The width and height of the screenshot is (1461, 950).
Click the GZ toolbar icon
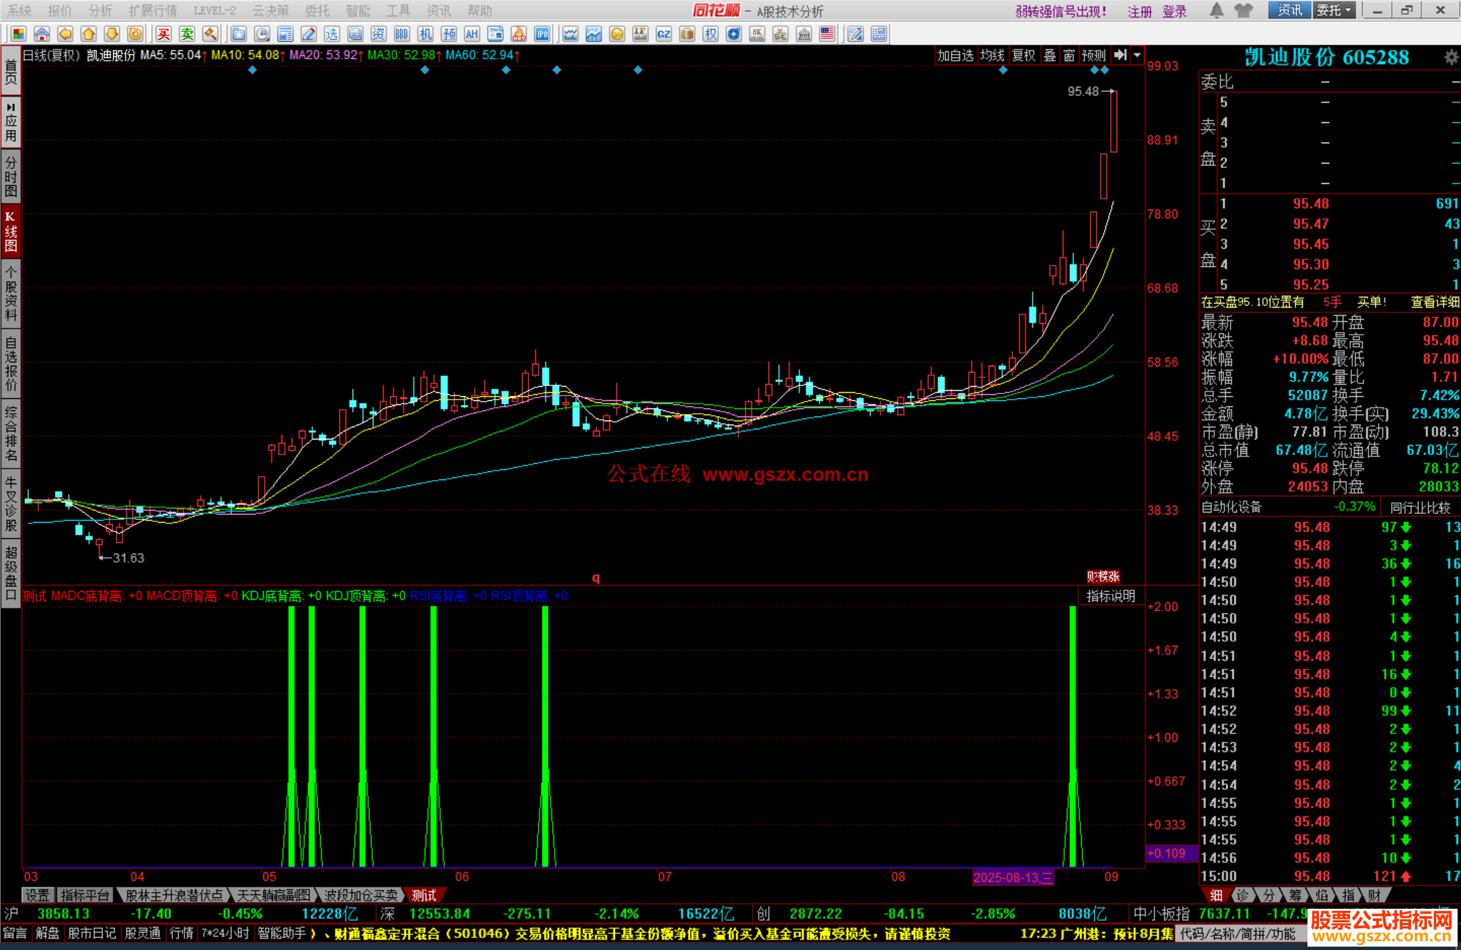pos(664,34)
